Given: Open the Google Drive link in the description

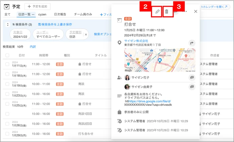Looking at the screenshot, I should click(150, 101).
